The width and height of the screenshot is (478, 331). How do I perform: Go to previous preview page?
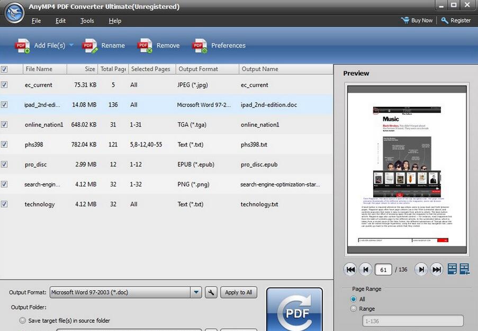tap(365, 270)
